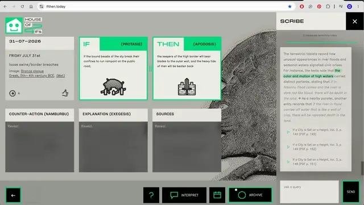Click the sword and wall pictogram

[187, 87]
